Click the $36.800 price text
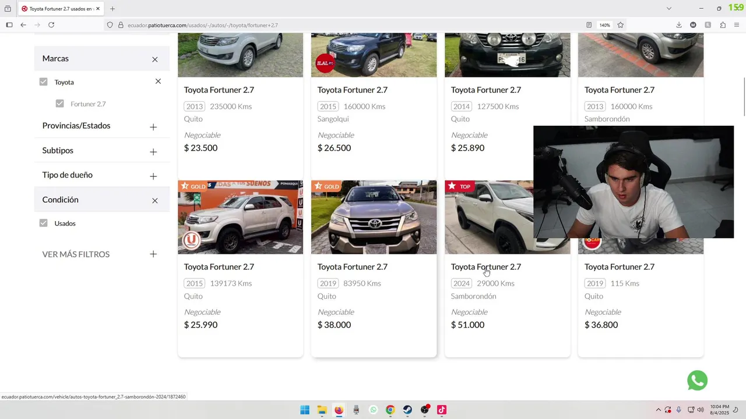The image size is (746, 419). (x=601, y=325)
